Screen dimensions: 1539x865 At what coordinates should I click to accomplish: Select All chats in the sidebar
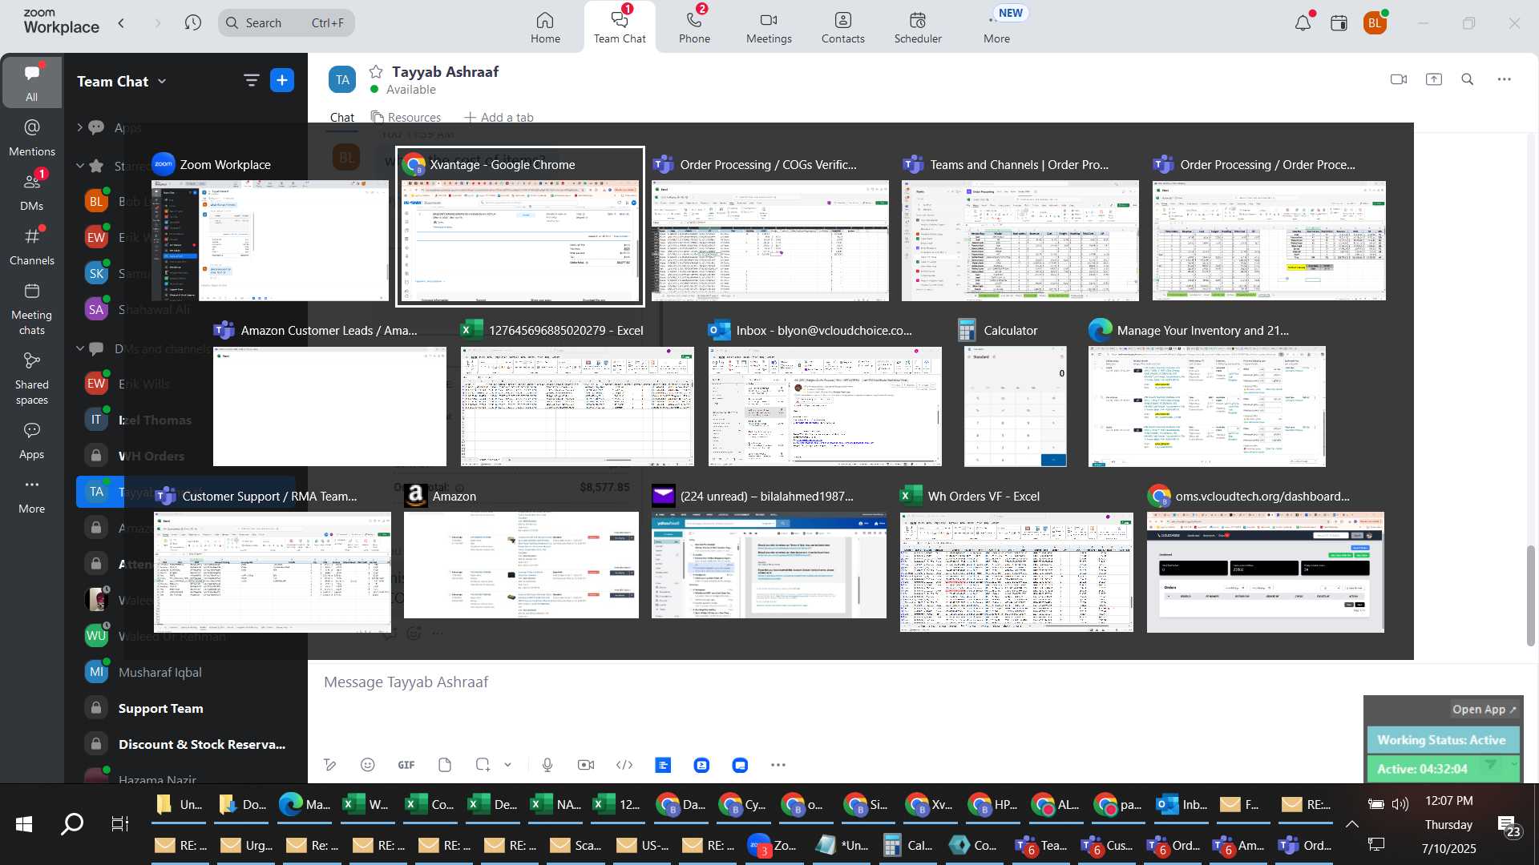pos(31,82)
